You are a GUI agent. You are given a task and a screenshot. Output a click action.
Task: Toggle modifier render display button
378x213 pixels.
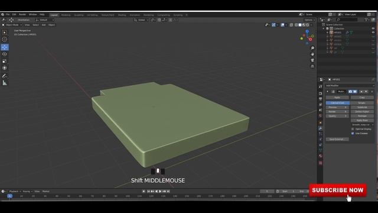point(350,92)
